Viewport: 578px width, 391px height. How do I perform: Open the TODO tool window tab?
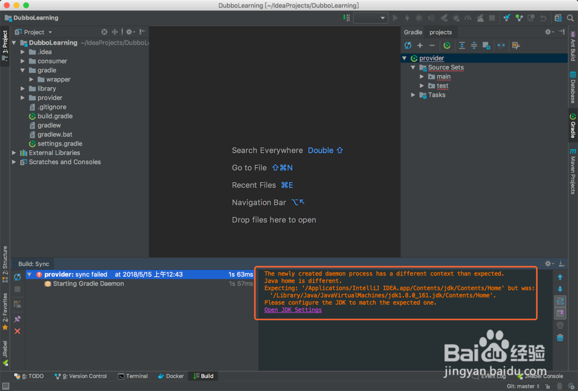pyautogui.click(x=29, y=377)
